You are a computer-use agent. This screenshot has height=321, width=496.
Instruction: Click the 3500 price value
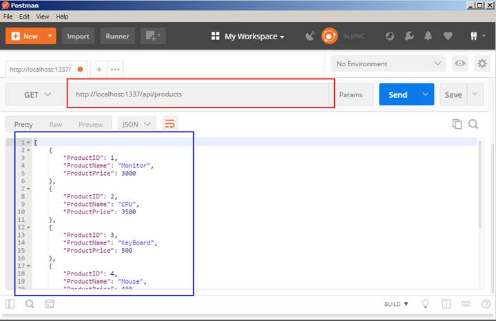tap(129, 211)
